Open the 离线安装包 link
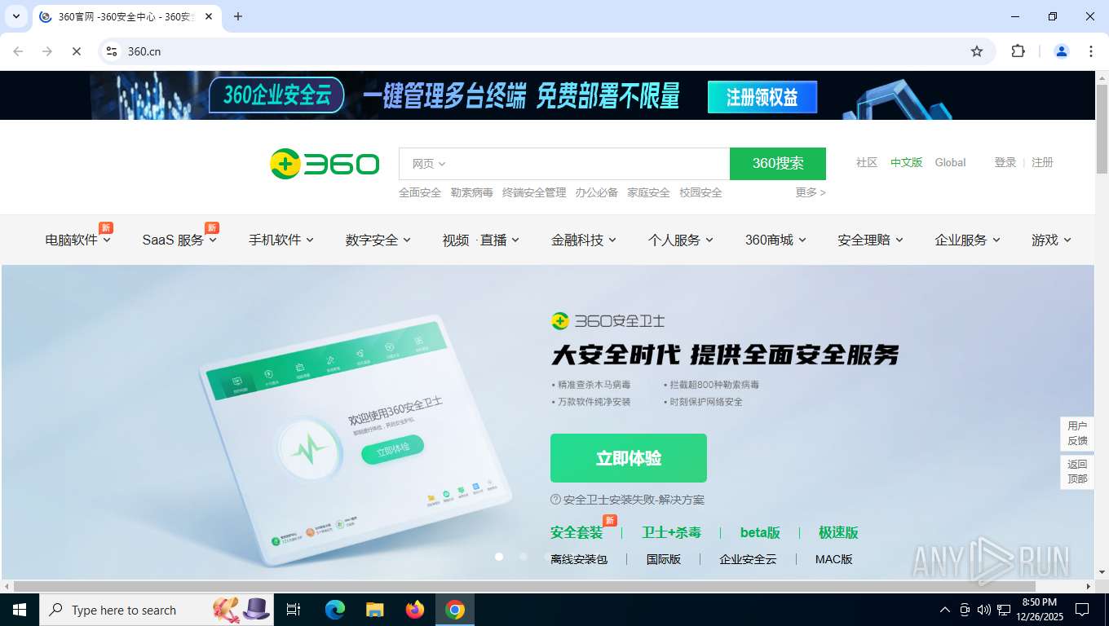Screen dimensions: 1109x626 [579, 559]
